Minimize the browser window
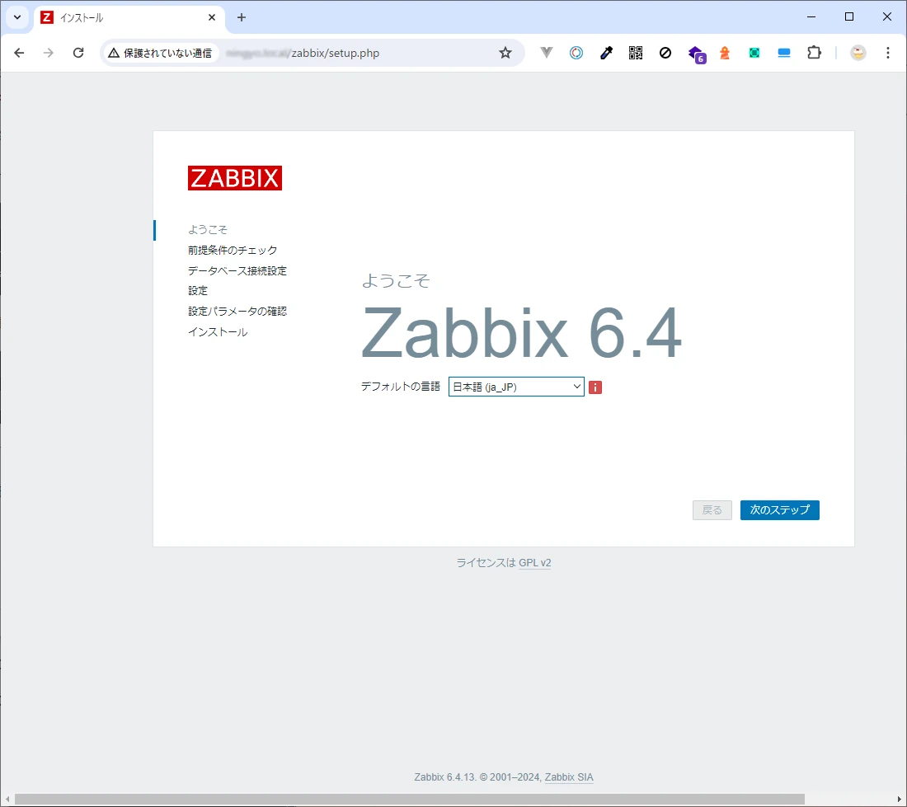 [811, 16]
